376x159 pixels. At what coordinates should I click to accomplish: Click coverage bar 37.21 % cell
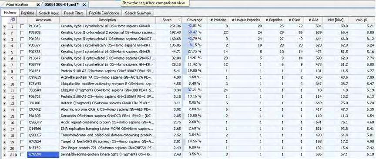pyautogui.click(x=195, y=90)
